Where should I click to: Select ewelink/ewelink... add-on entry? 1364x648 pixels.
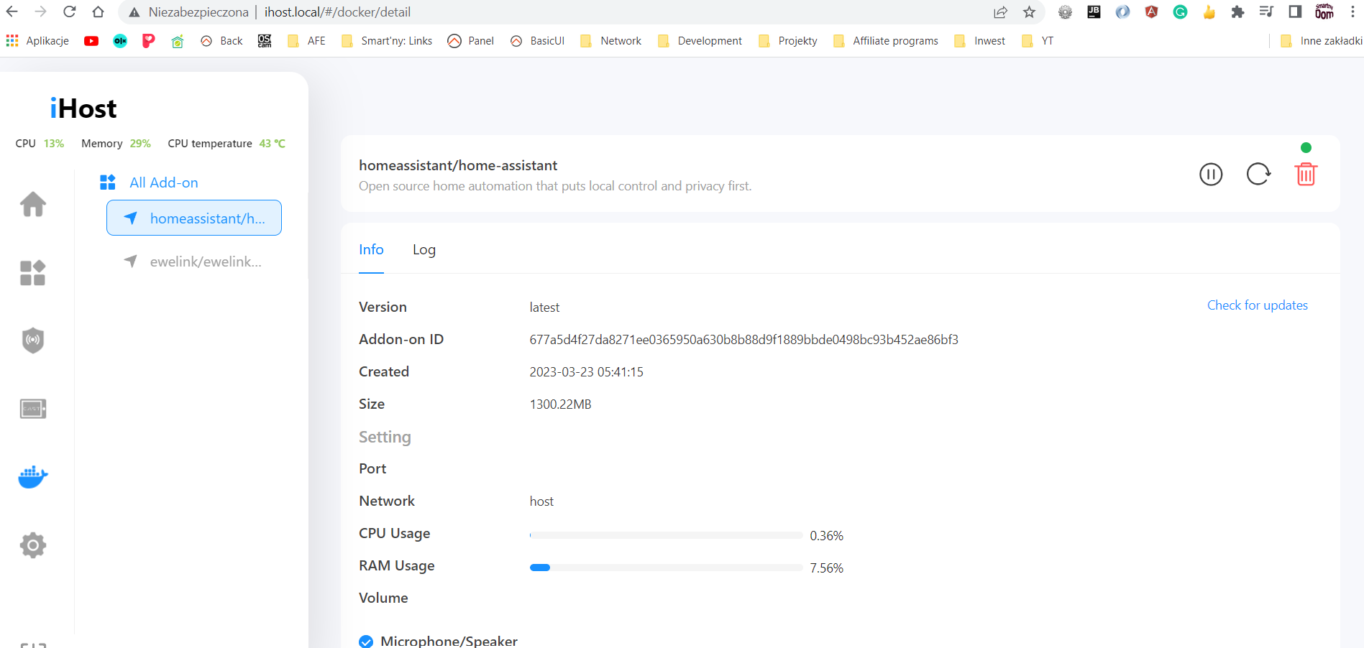click(x=194, y=261)
